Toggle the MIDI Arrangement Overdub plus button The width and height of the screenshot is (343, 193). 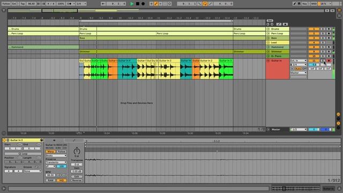tap(151, 4)
